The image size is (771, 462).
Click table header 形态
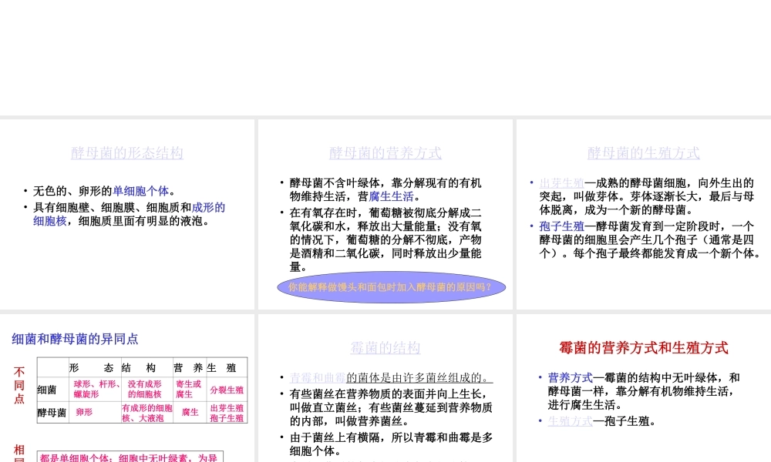pyautogui.click(x=92, y=368)
